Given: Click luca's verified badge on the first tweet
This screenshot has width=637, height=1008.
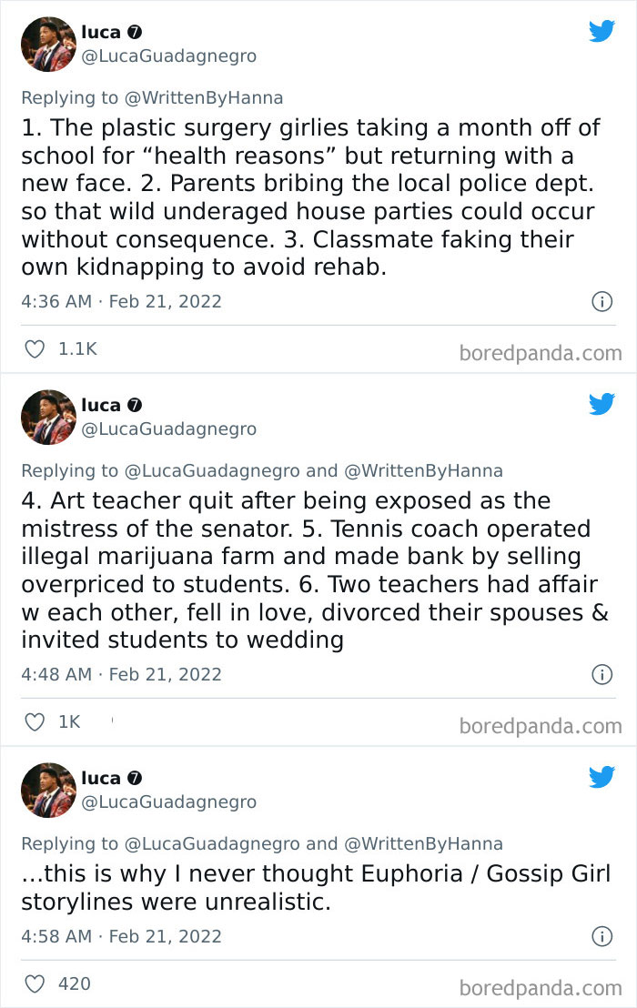Looking at the screenshot, I should click(135, 30).
